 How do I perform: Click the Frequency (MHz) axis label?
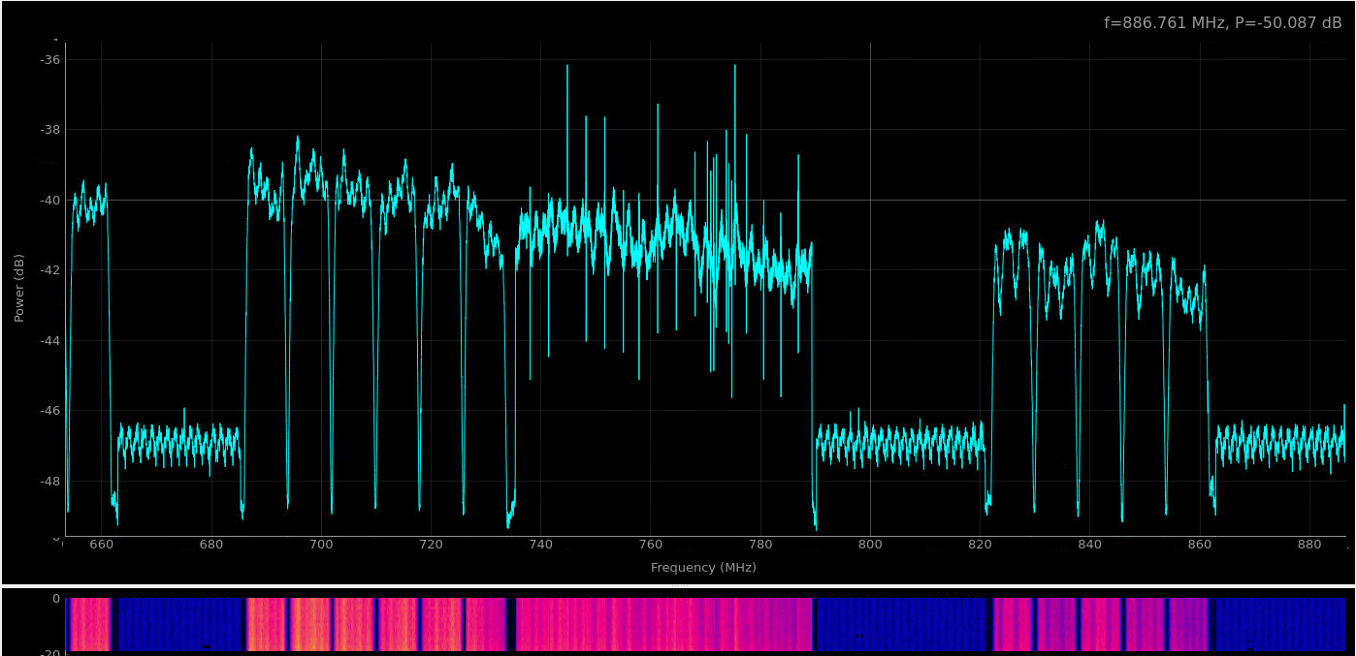(x=703, y=568)
